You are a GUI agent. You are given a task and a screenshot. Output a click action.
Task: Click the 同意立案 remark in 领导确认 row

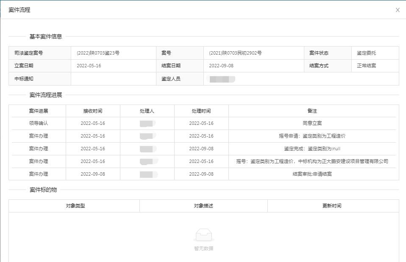pos(312,123)
